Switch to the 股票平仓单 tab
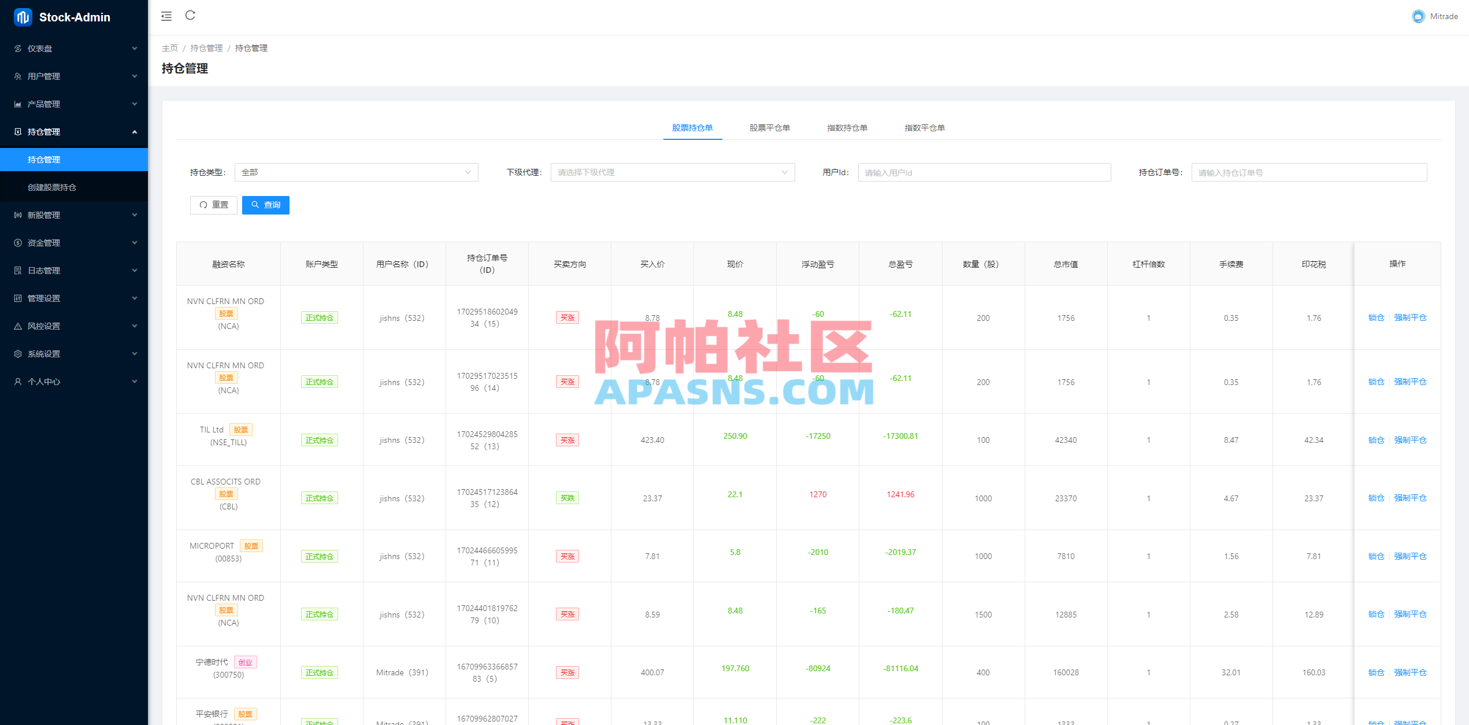The image size is (1469, 725). (769, 128)
